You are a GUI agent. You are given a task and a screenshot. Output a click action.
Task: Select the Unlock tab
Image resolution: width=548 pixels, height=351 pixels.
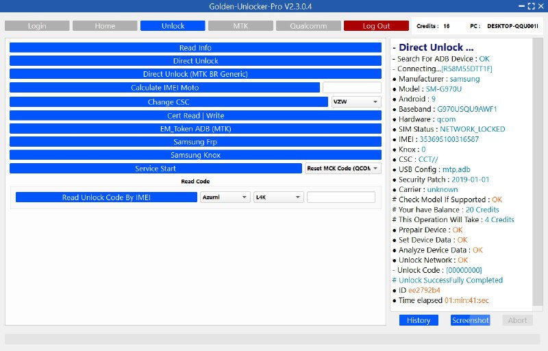pyautogui.click(x=173, y=26)
